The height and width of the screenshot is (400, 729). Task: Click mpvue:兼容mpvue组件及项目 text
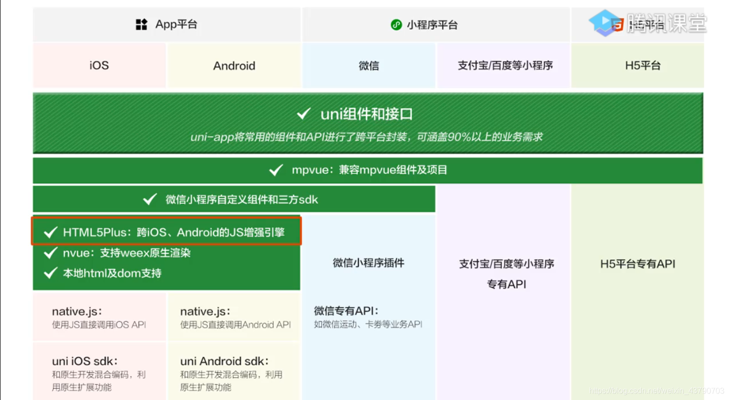coord(369,170)
